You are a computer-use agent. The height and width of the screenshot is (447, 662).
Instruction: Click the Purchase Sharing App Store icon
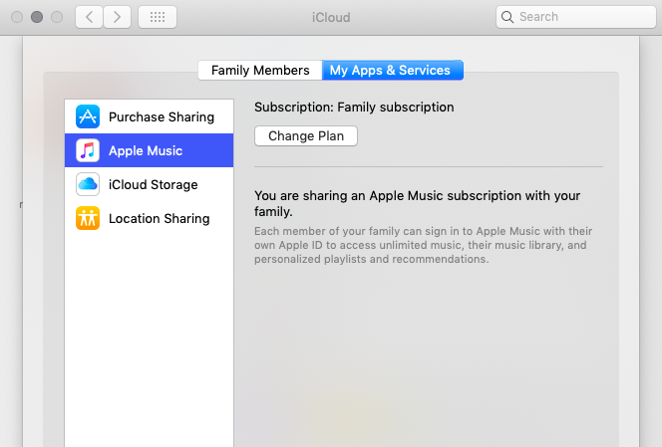click(x=88, y=116)
